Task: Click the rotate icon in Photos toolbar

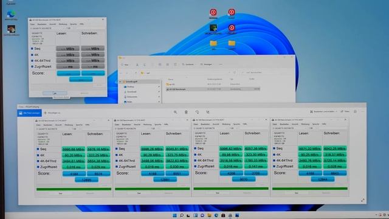Action: click(197, 112)
